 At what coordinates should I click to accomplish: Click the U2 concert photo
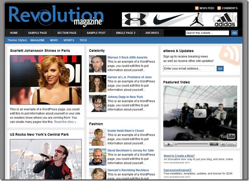point(46,159)
